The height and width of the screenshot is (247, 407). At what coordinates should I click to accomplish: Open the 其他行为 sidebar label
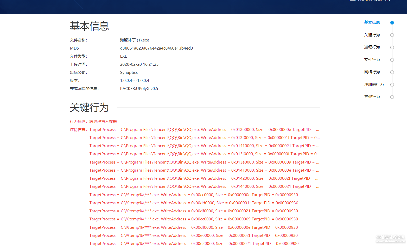[372, 97]
